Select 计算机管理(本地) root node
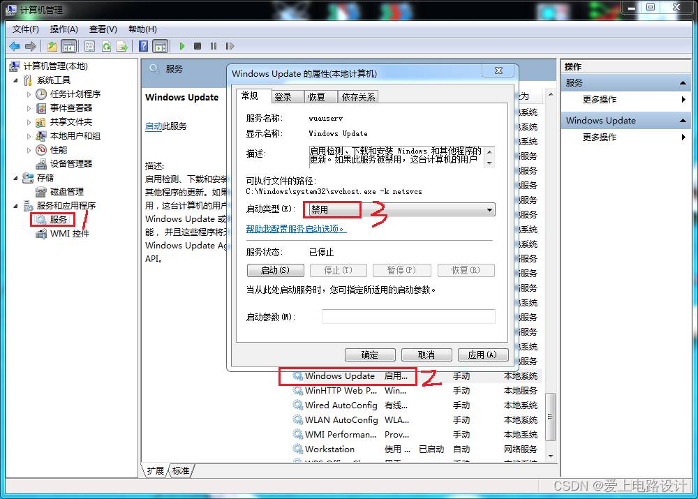Image resolution: width=698 pixels, height=499 pixels. pyautogui.click(x=56, y=66)
